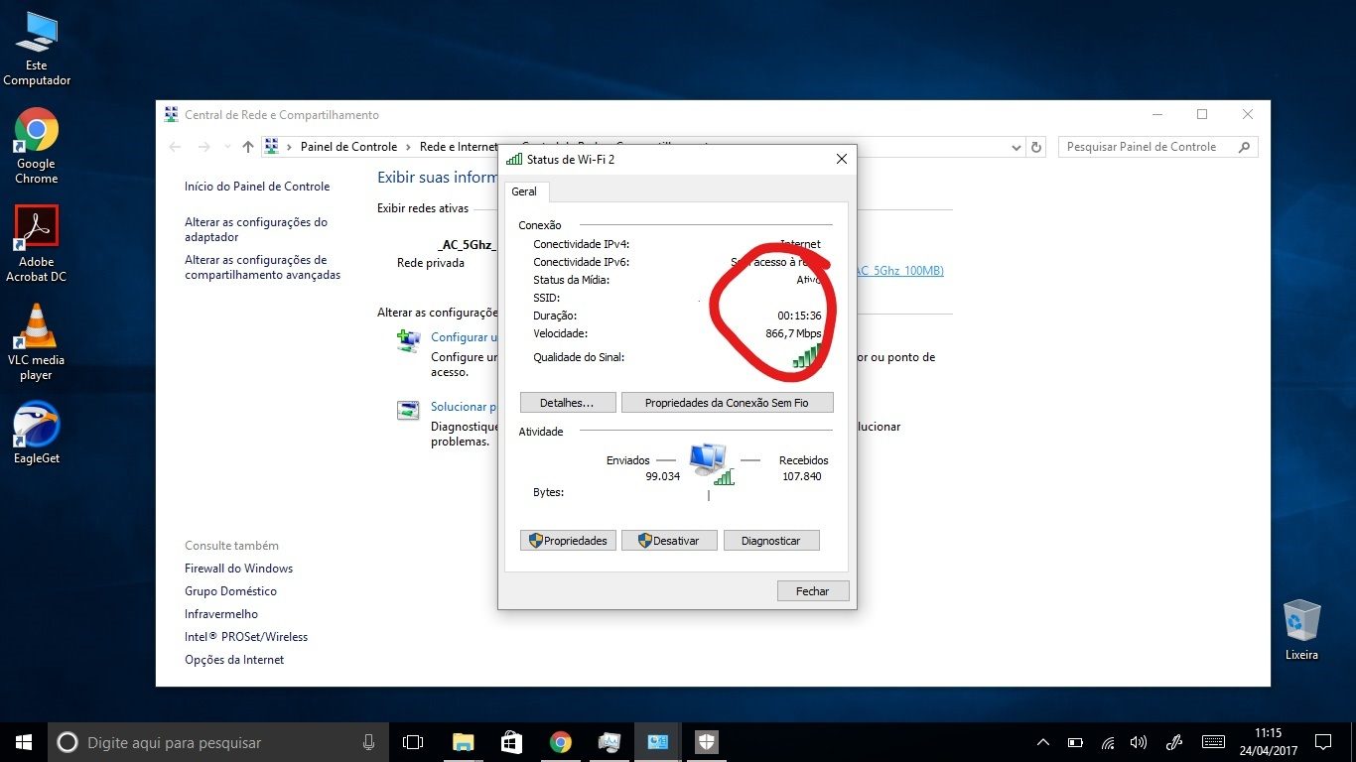Click the Cortana microphone icon
Image resolution: width=1356 pixels, height=762 pixels.
pyautogui.click(x=369, y=742)
